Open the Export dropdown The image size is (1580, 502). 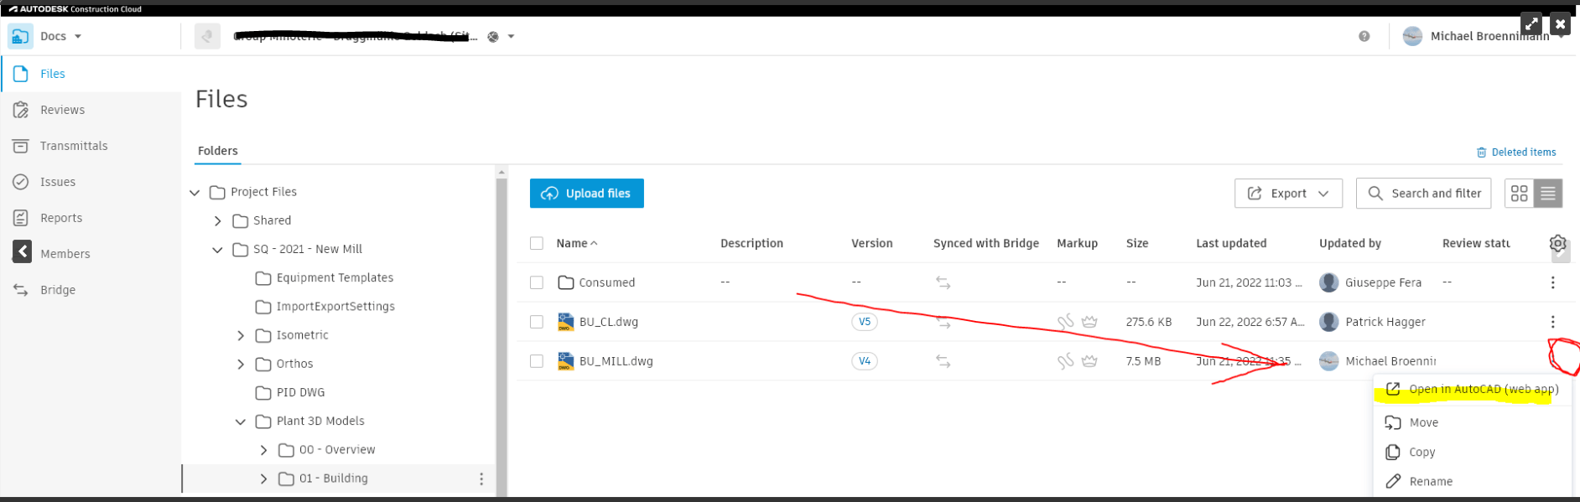(1288, 194)
